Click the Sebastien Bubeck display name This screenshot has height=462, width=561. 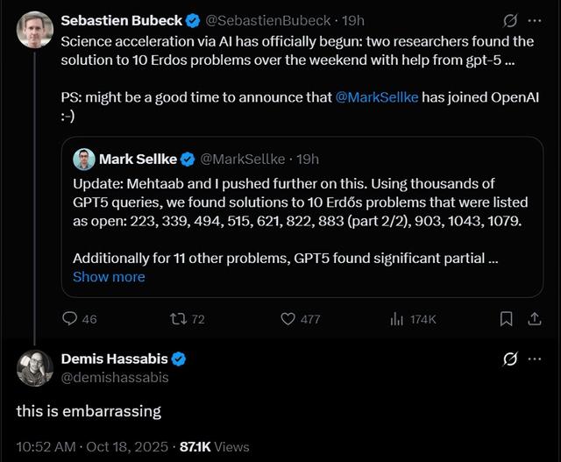tap(119, 19)
